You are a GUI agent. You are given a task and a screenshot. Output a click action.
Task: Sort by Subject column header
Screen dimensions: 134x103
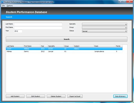coord(83,46)
